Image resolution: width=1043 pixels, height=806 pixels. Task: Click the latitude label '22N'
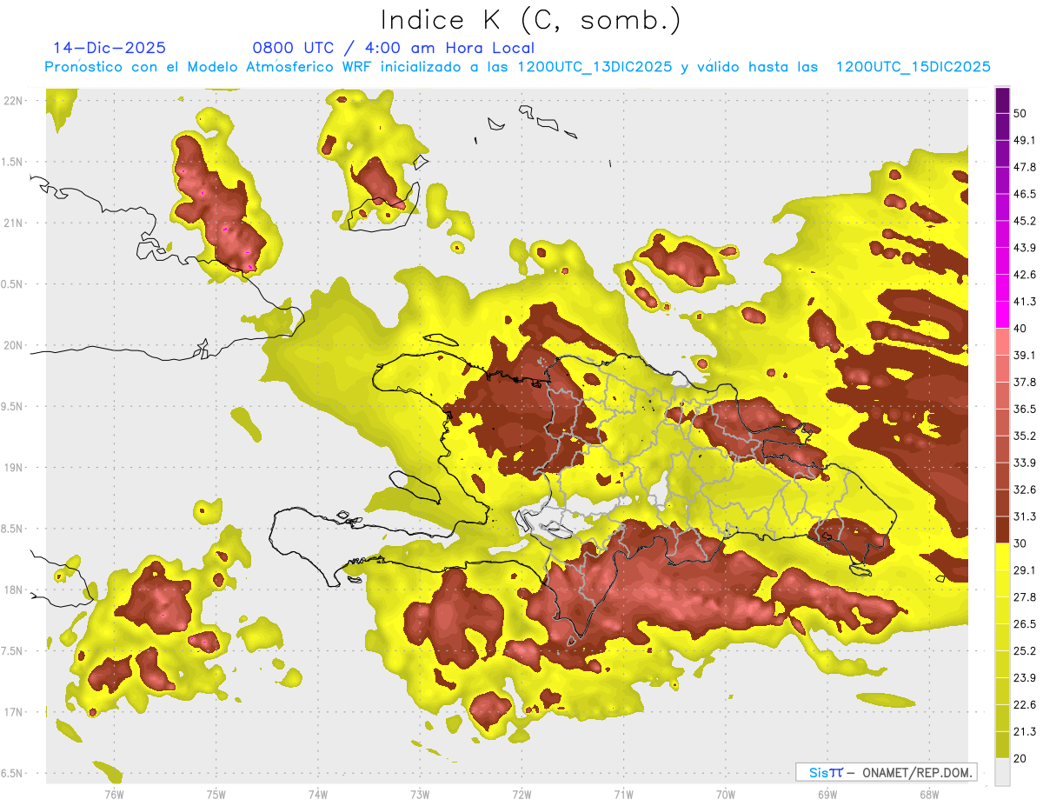tap(13, 101)
